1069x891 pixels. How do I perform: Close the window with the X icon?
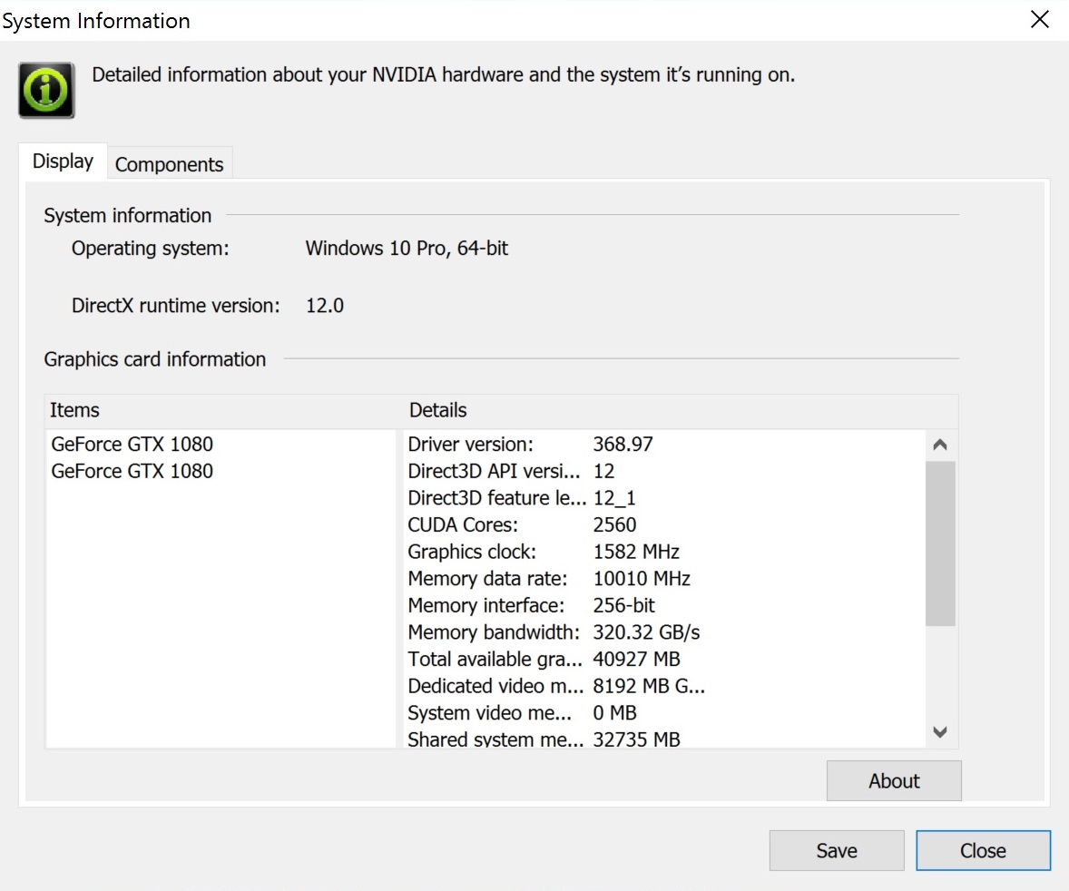coord(1040,20)
